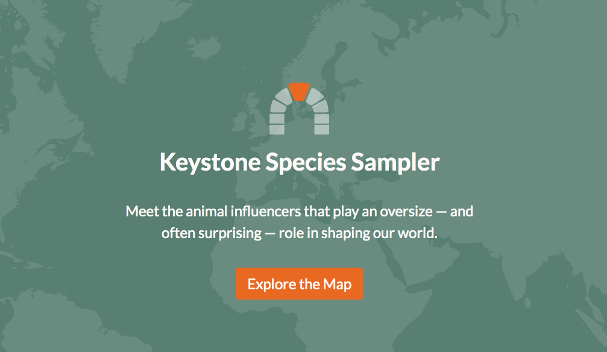Click the bottom-left stone of the arch
This screenshot has height=352, width=607.
pos(277,129)
